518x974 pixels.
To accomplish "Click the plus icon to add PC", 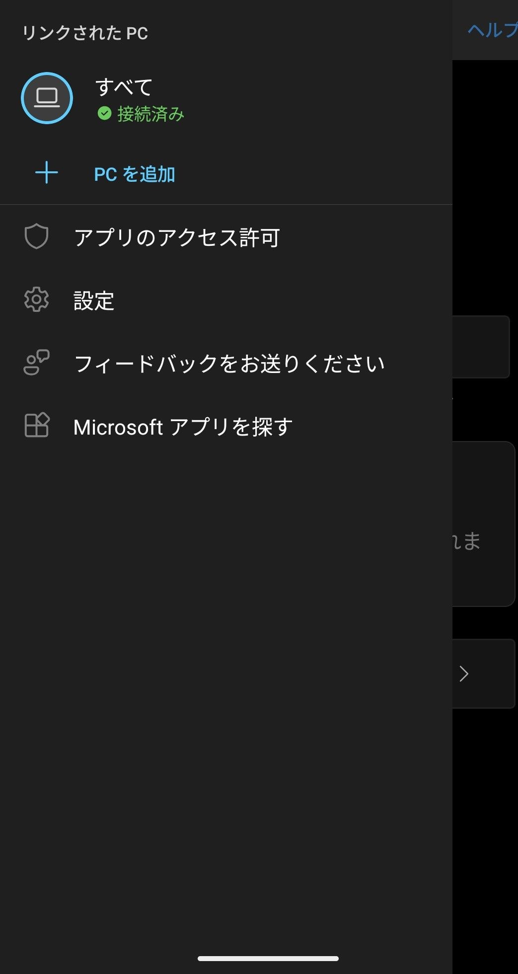I will pos(47,173).
